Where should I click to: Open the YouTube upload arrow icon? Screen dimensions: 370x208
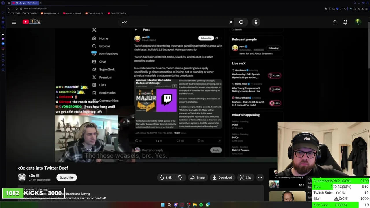tap(335, 22)
